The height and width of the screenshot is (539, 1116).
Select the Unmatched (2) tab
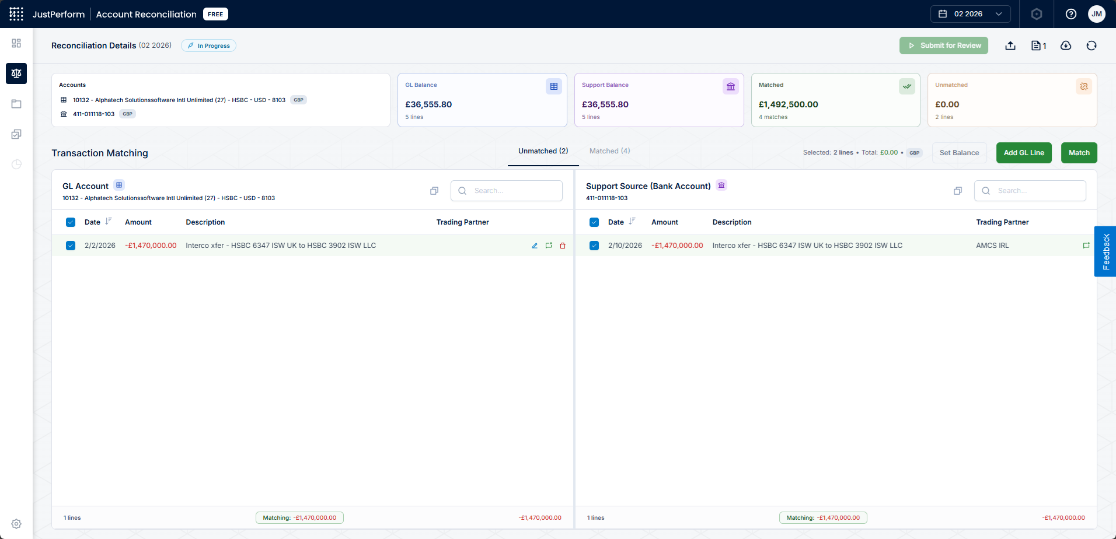click(543, 151)
